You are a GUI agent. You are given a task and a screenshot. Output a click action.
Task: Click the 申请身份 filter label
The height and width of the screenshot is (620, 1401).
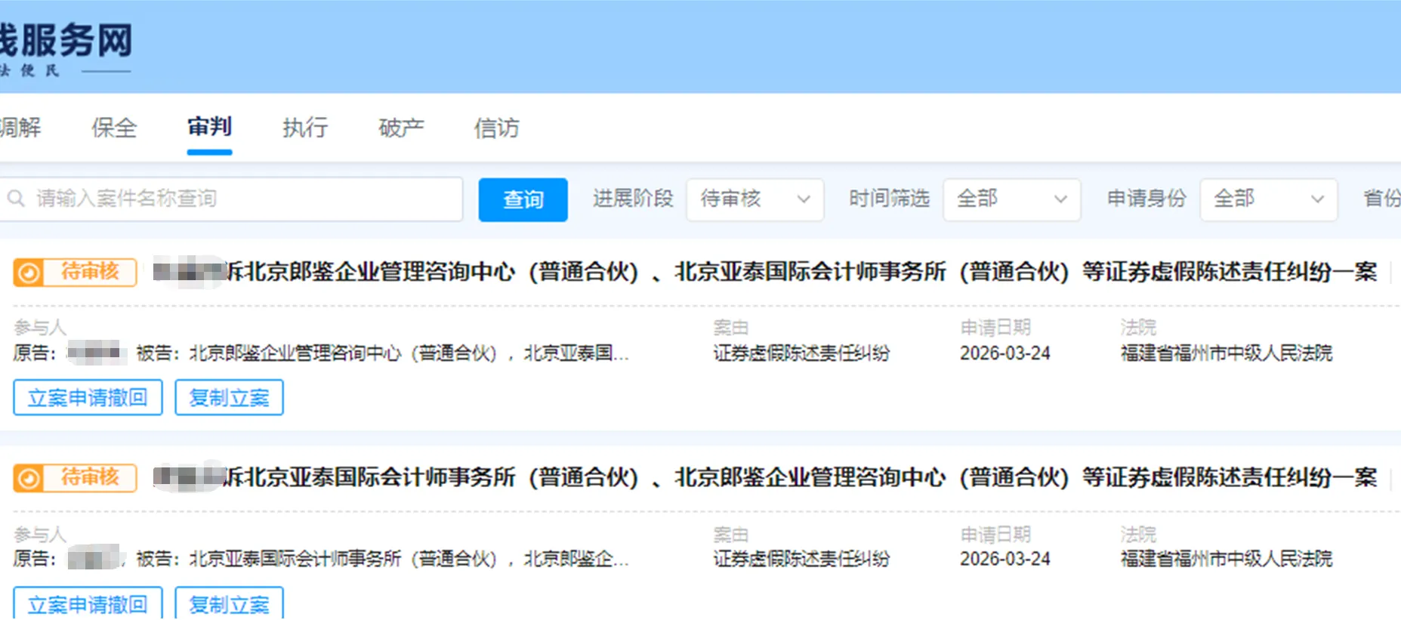click(1146, 199)
